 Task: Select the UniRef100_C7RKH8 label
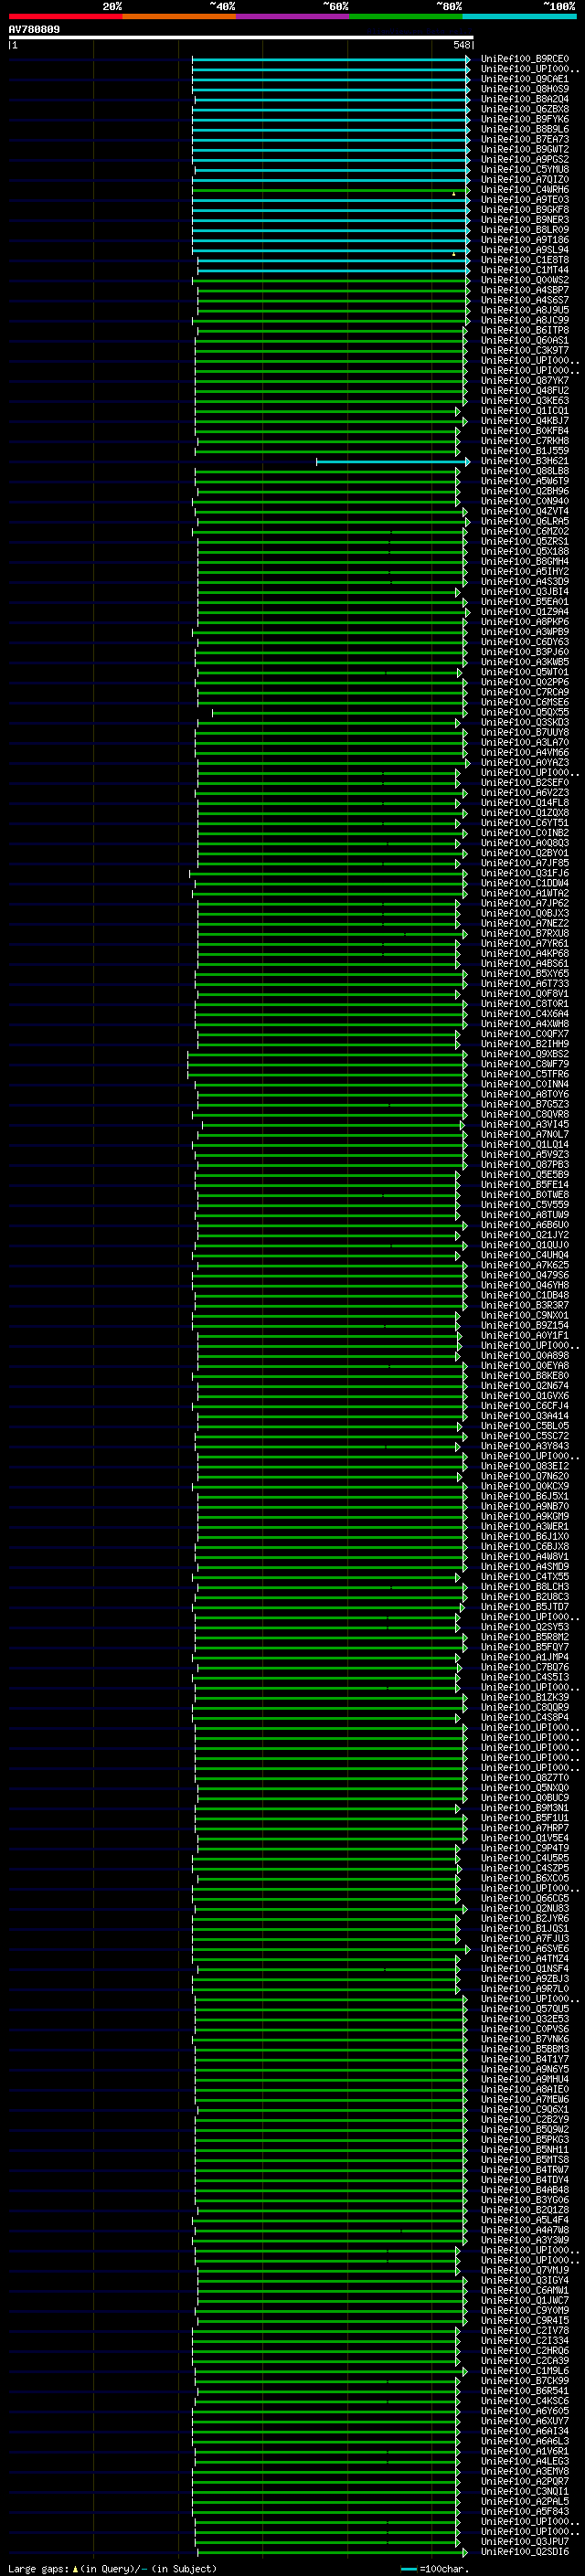(x=524, y=440)
